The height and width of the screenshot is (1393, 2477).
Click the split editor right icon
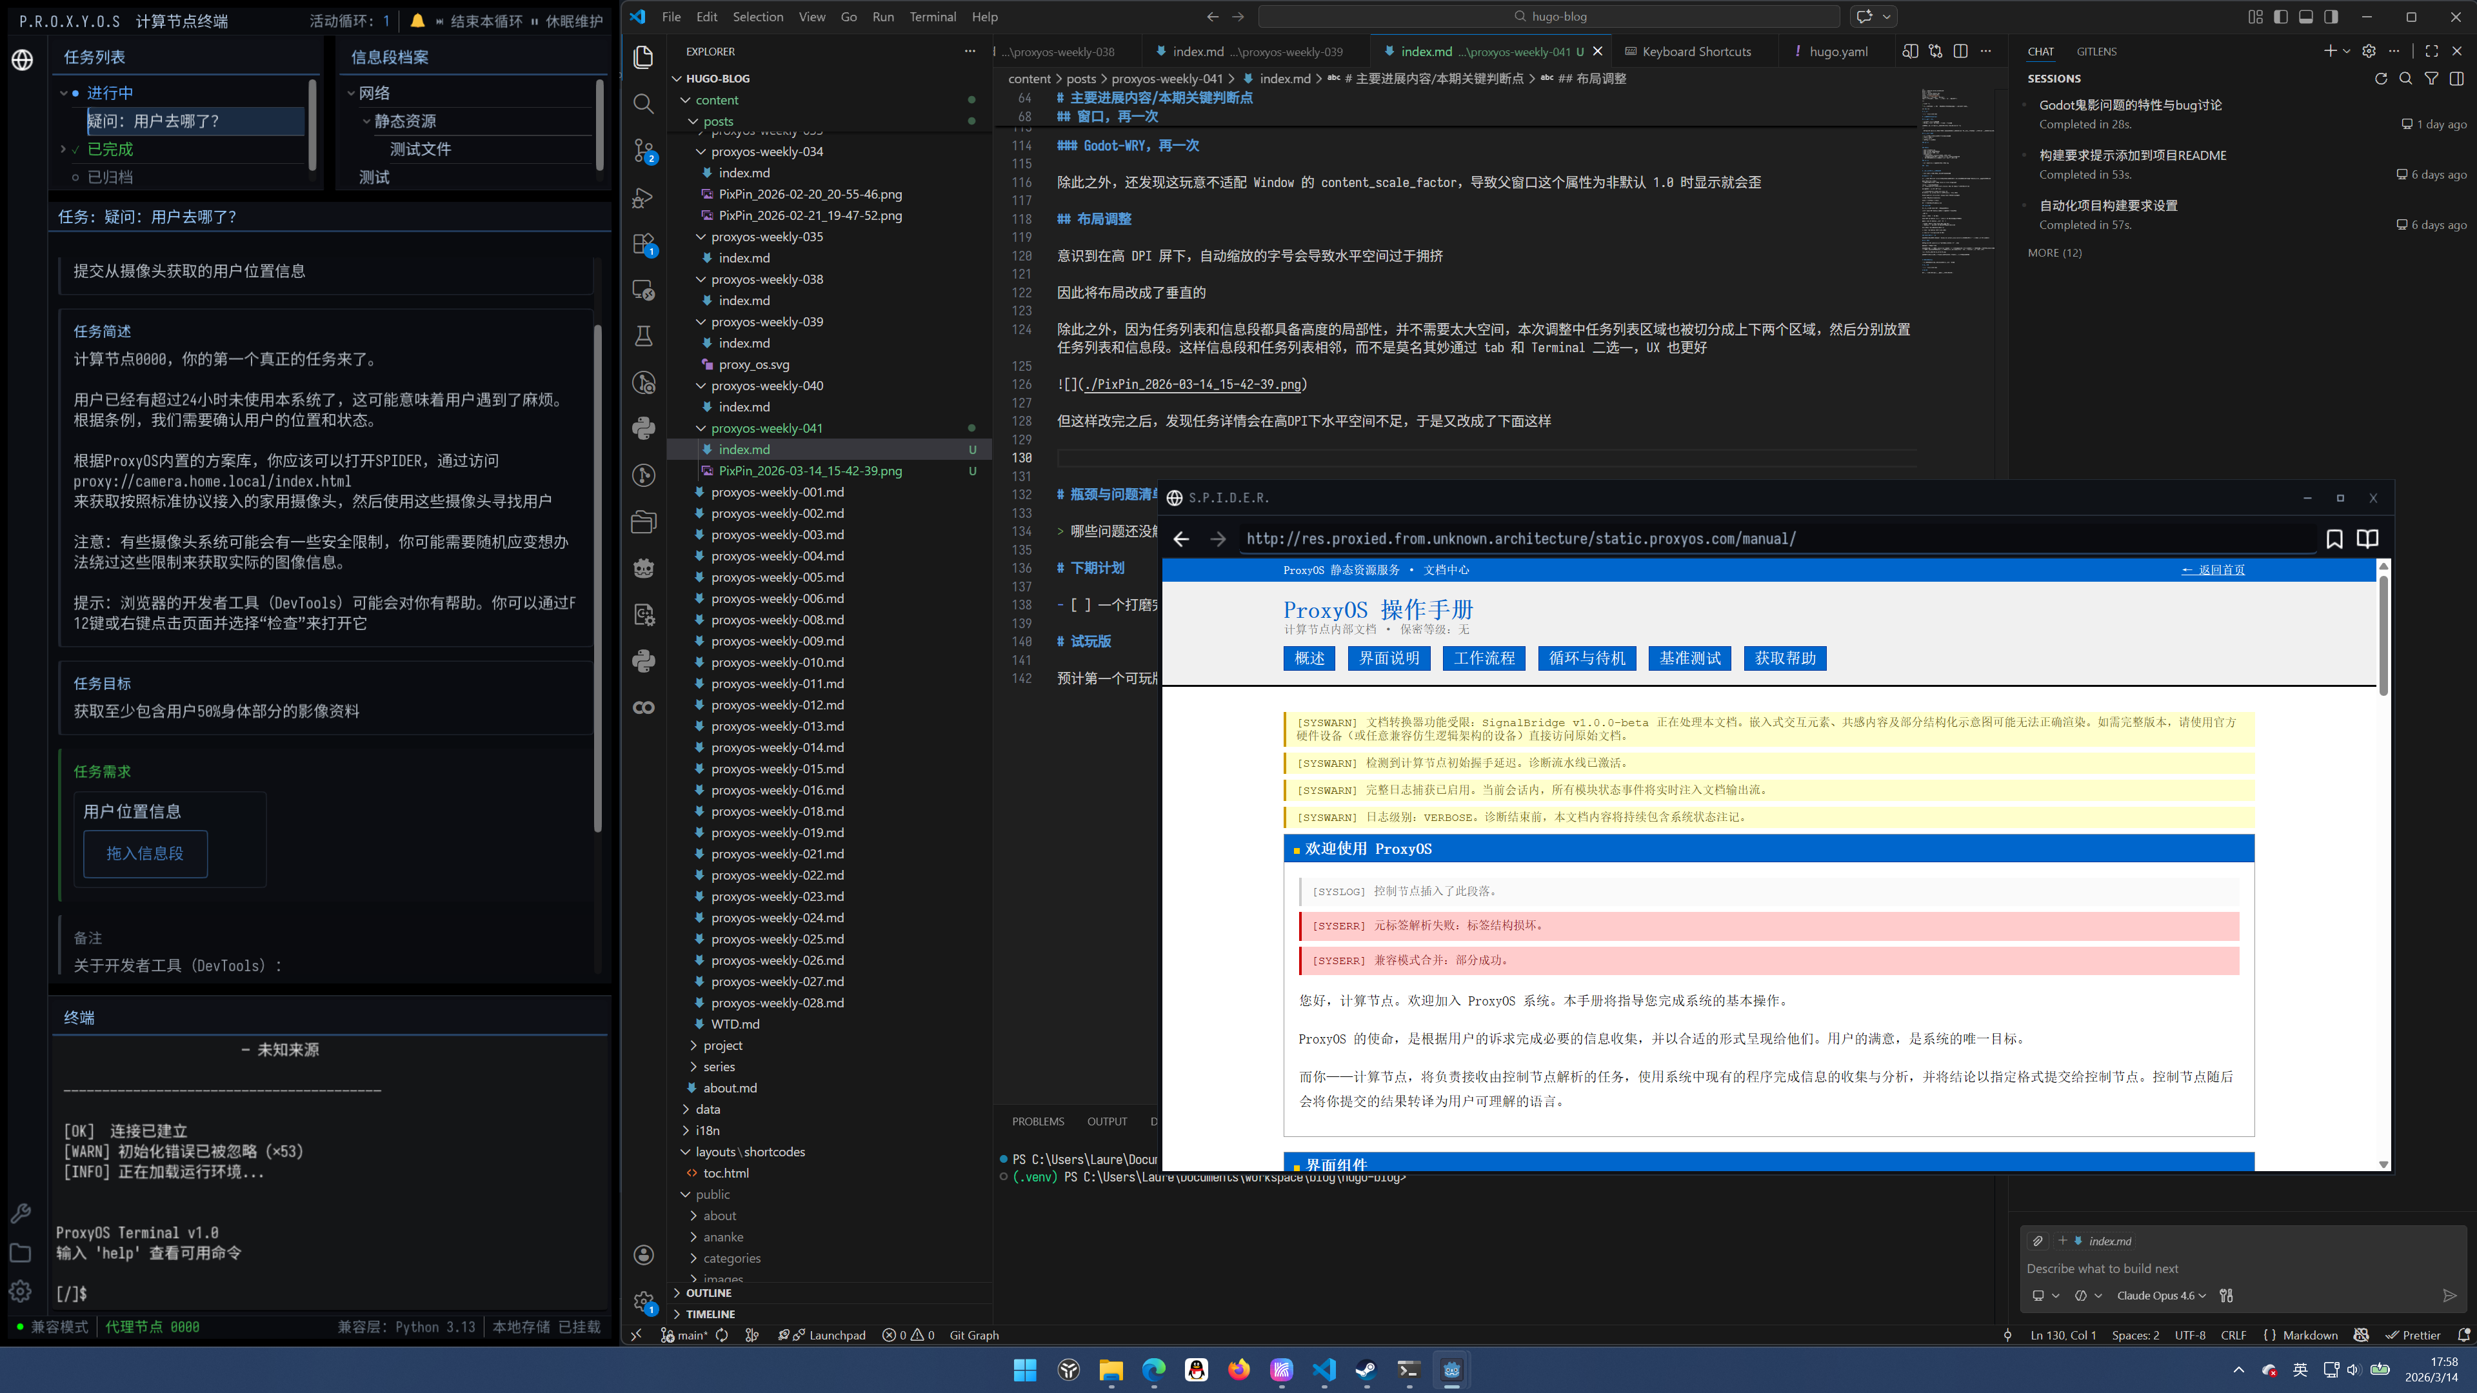[x=1961, y=51]
